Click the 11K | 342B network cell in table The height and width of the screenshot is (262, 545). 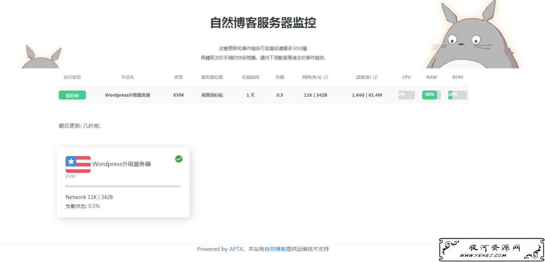[x=315, y=95]
